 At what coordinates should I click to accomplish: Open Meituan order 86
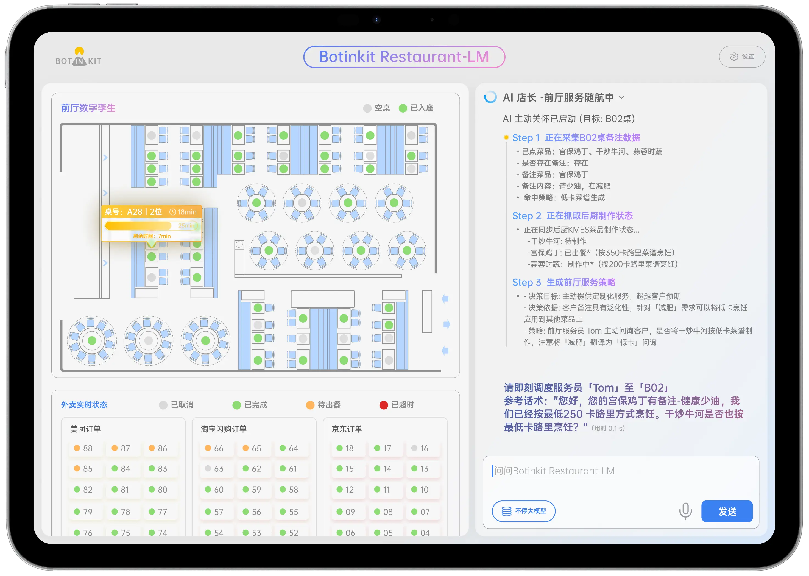click(161, 448)
